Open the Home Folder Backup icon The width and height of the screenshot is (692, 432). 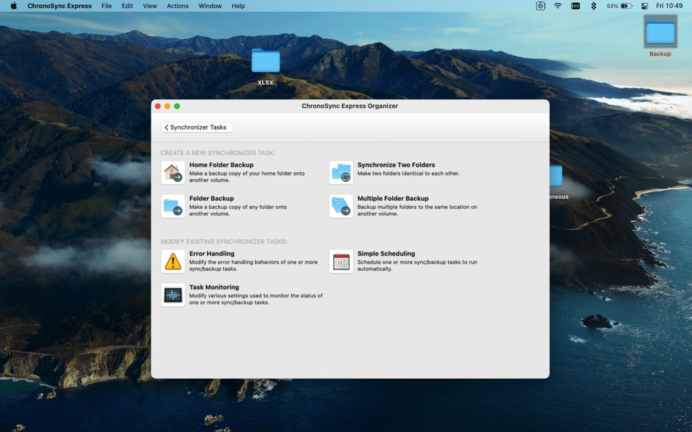[x=172, y=172]
